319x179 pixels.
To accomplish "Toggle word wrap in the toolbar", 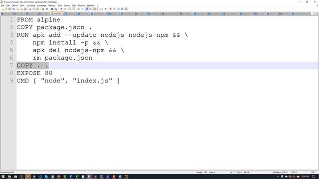I will [x=79, y=9].
